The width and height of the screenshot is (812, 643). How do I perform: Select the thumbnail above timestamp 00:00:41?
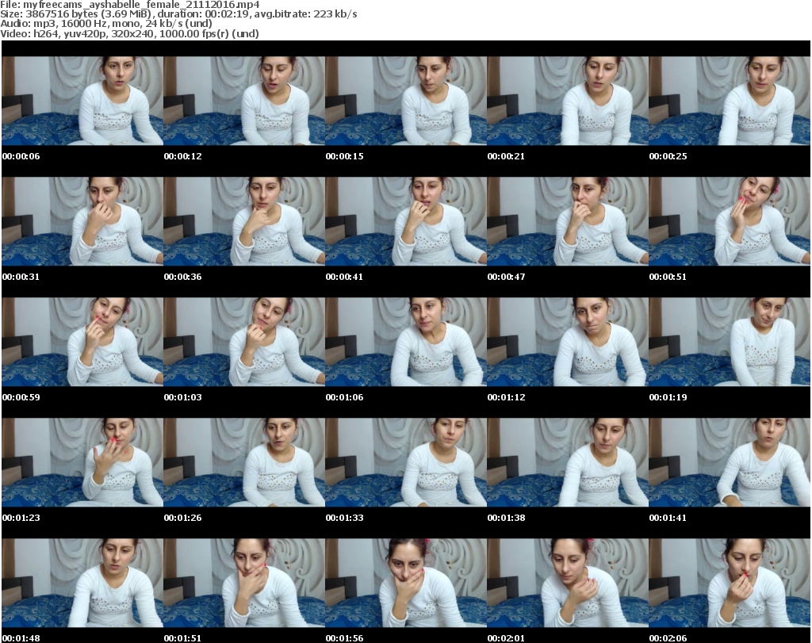[405, 221]
